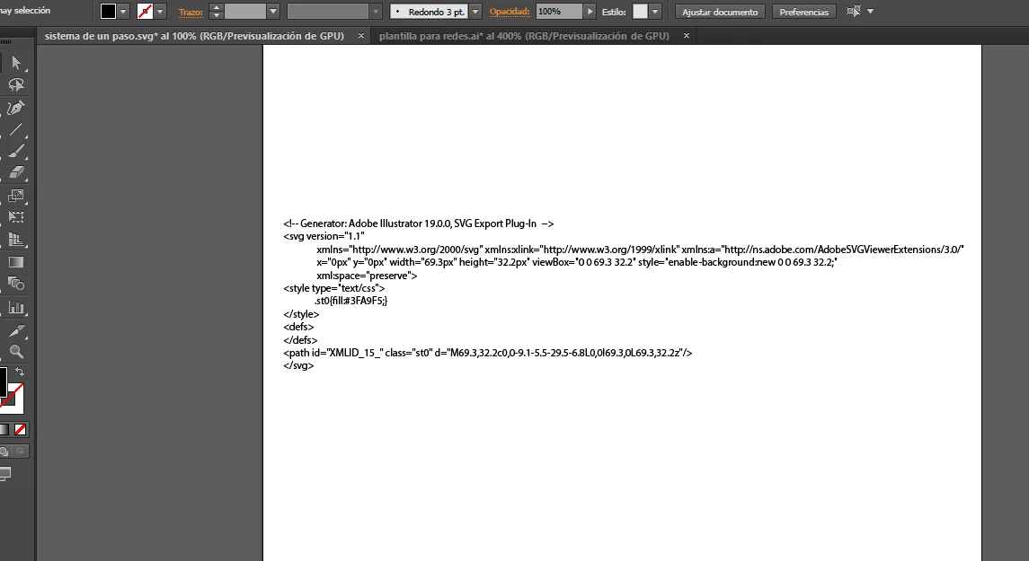Select the Free Transform tool
The height and width of the screenshot is (561, 1029).
[16, 217]
